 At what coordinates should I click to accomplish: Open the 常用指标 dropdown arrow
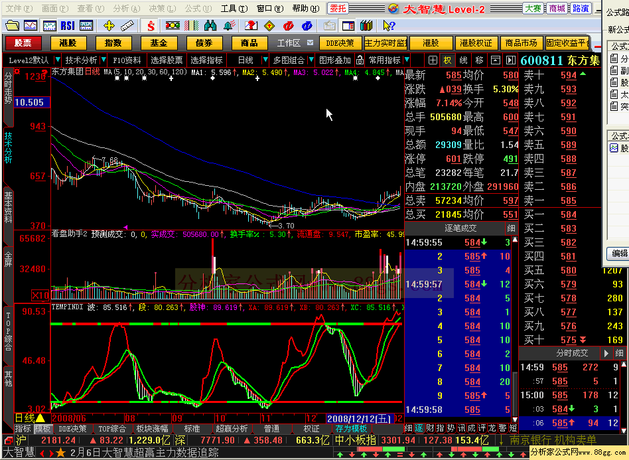click(x=407, y=60)
